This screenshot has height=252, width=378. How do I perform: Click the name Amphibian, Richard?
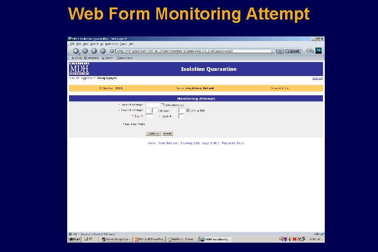point(200,88)
